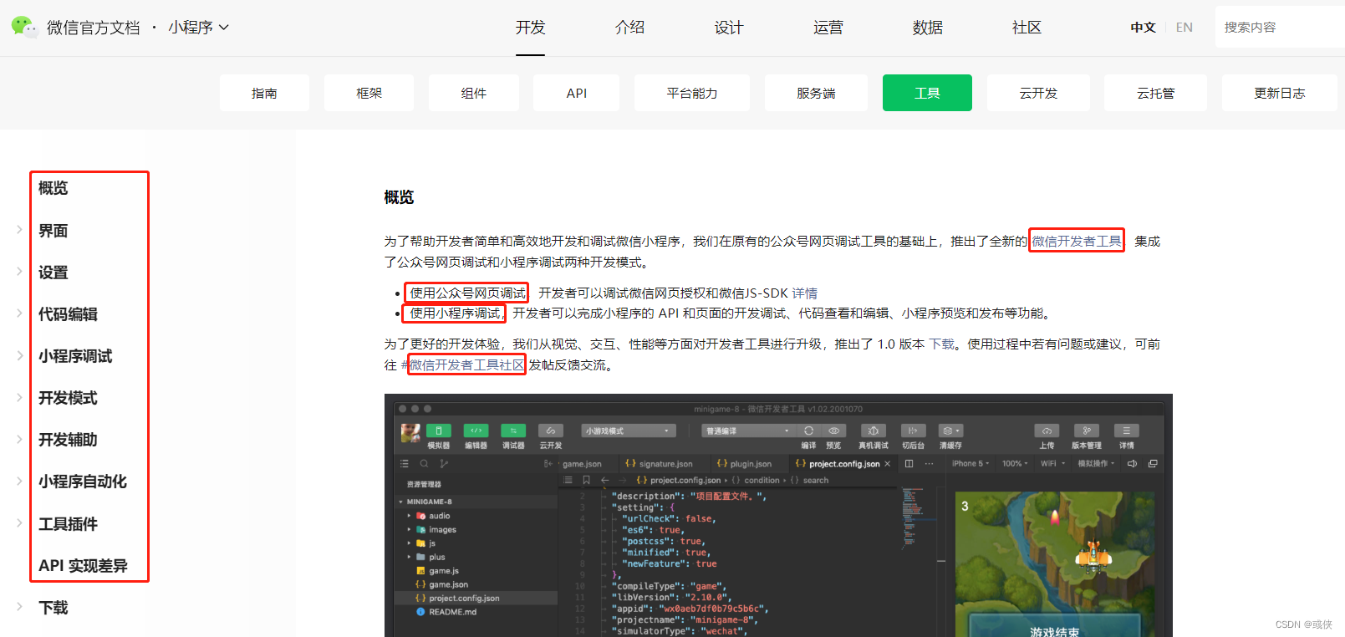Viewport: 1345px width, 637px height.
Task: Click the 清缓存 icon in screenshot
Action: (950, 431)
